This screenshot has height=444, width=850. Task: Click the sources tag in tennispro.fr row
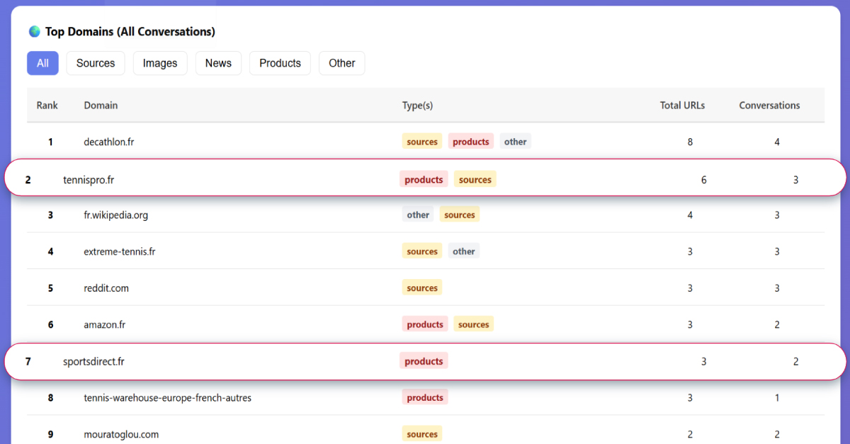tap(475, 180)
